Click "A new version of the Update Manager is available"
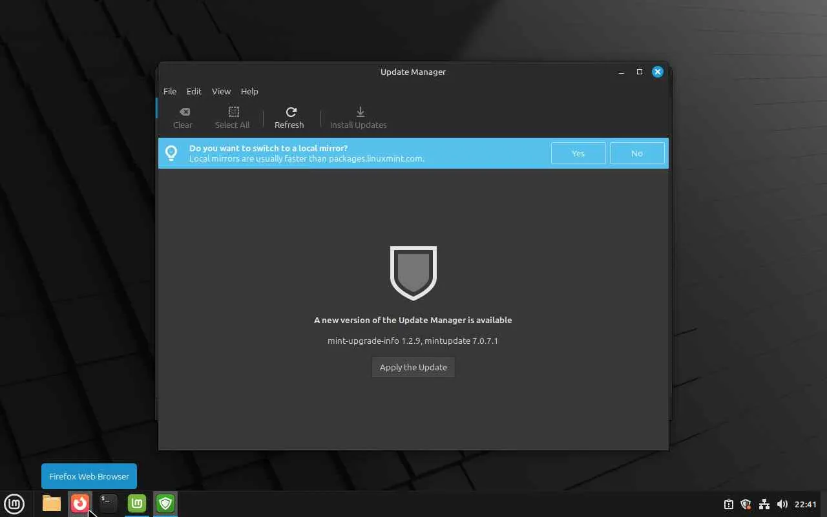Screen dimensions: 827x517 click(x=413, y=320)
